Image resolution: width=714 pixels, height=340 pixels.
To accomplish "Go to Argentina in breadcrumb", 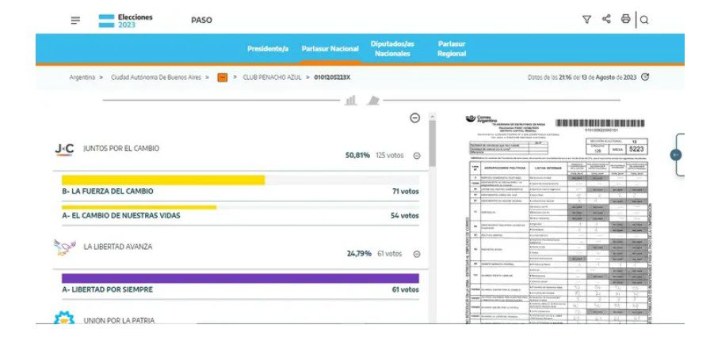I will click(82, 77).
